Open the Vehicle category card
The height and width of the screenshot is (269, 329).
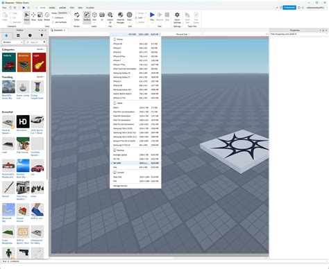(x=9, y=62)
